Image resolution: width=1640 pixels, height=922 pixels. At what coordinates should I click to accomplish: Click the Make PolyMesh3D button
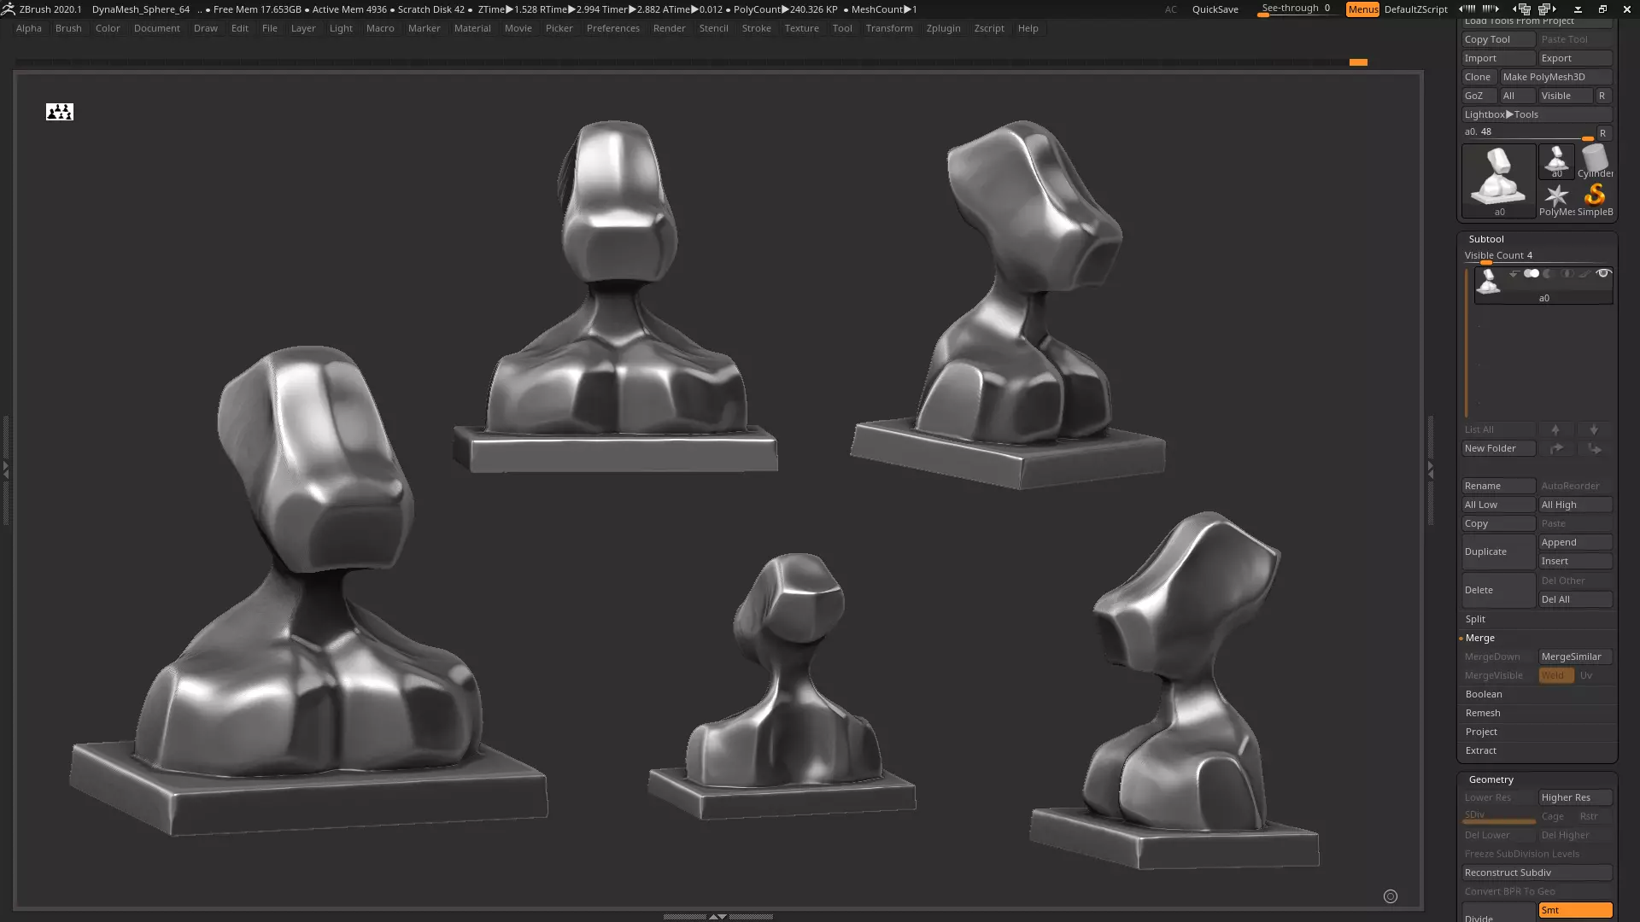(x=1555, y=77)
